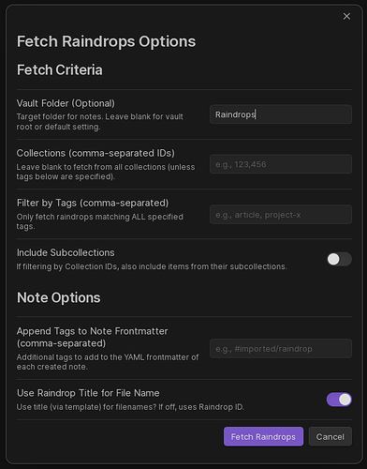This screenshot has width=367, height=469.
Task: Focus the Collections IDs input field
Action: (x=281, y=164)
